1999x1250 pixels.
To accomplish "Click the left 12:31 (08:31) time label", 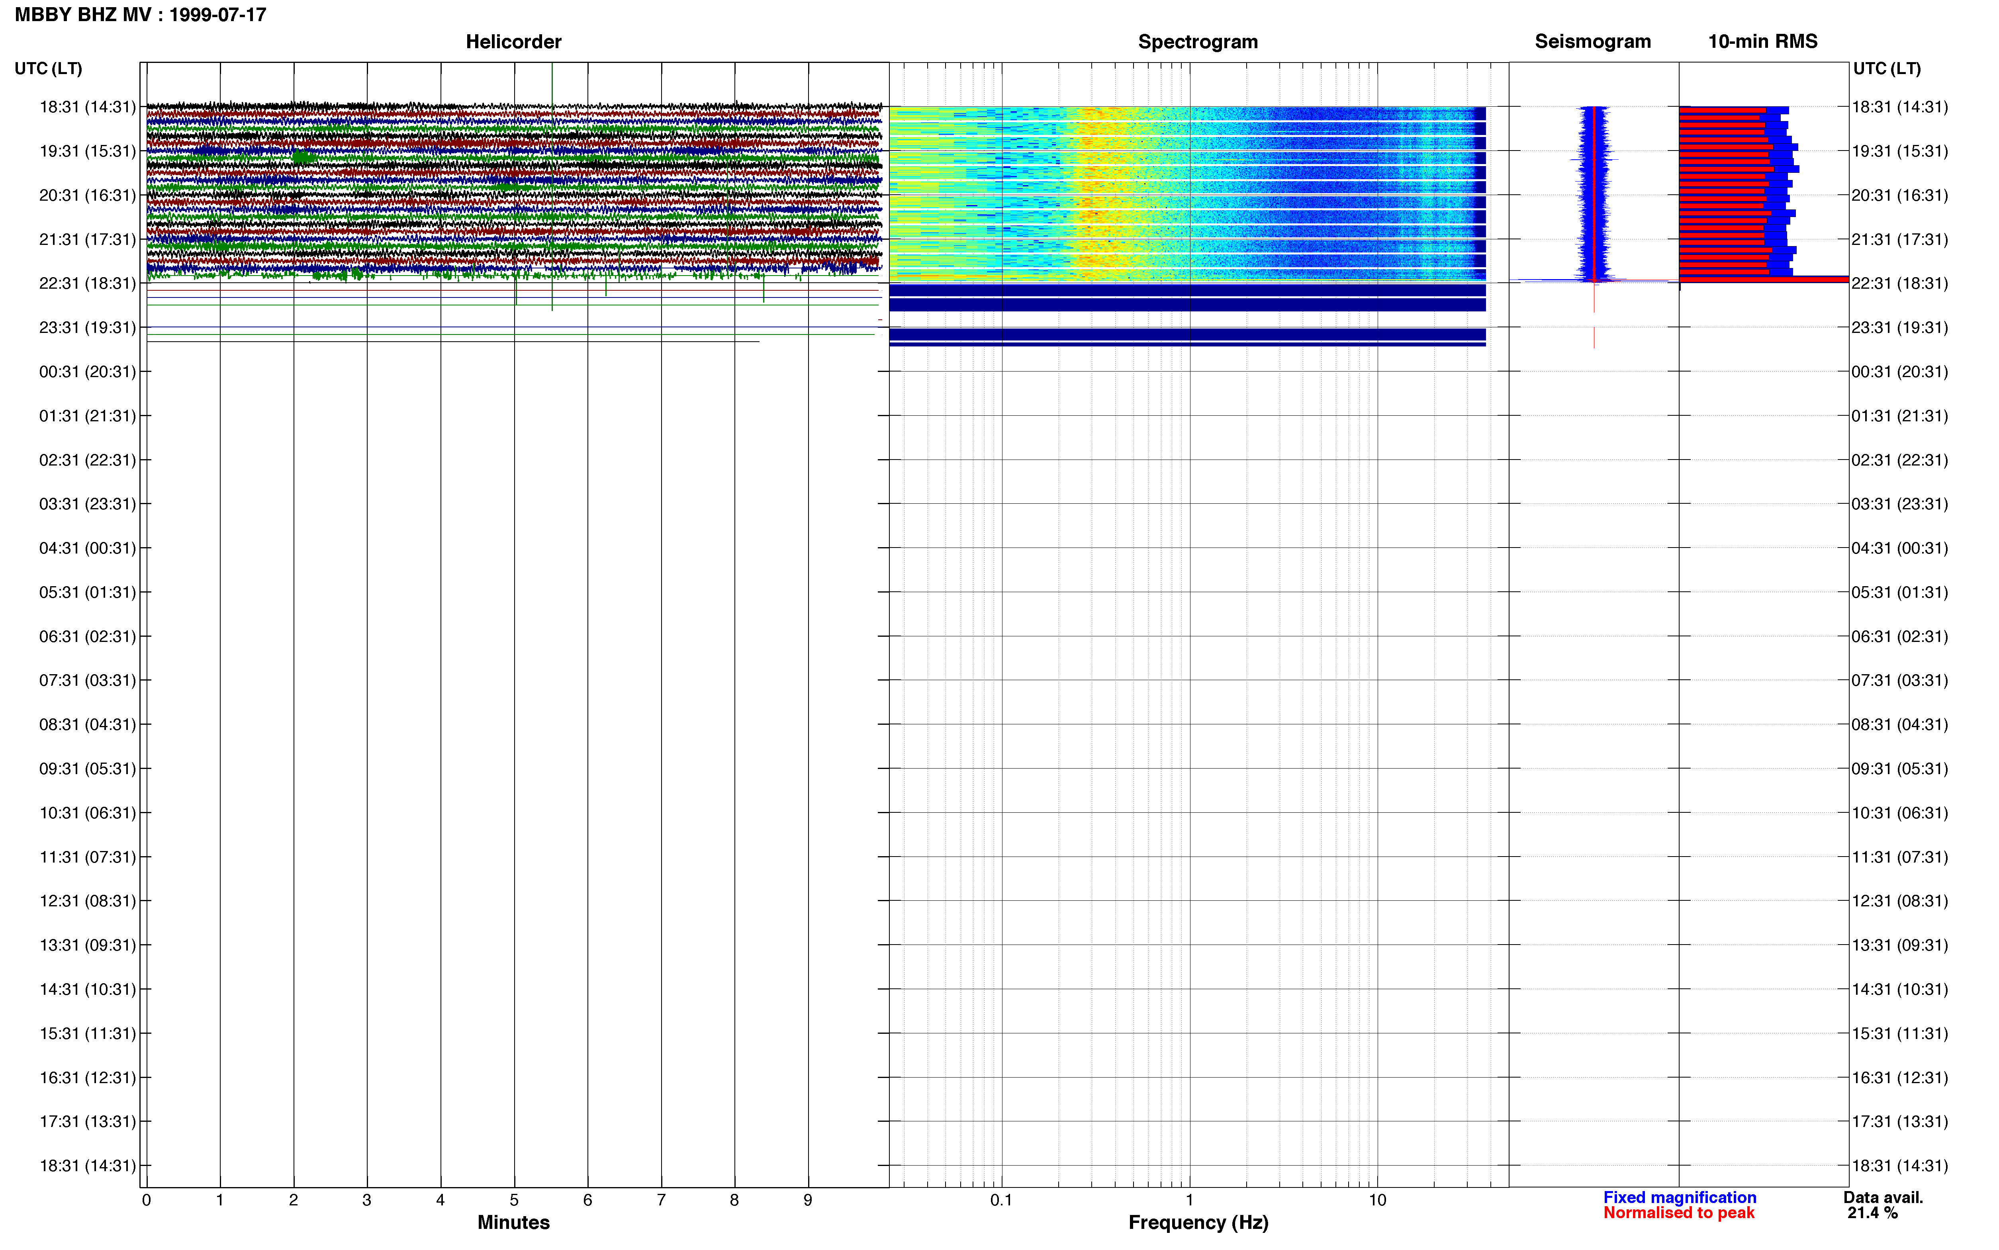I will pos(88,900).
